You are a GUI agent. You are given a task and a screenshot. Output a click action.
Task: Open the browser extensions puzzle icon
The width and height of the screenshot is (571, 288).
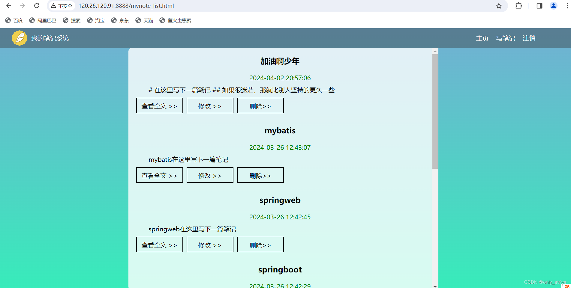click(x=518, y=6)
